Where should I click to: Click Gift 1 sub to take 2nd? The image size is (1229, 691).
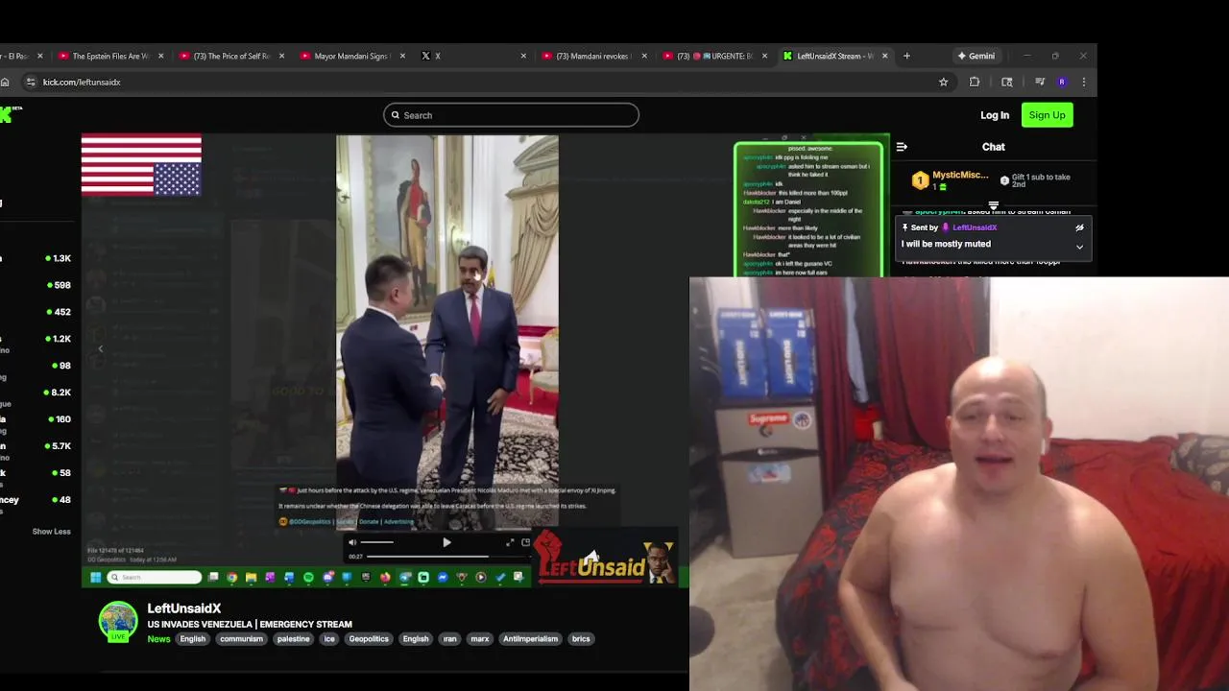1037,180
